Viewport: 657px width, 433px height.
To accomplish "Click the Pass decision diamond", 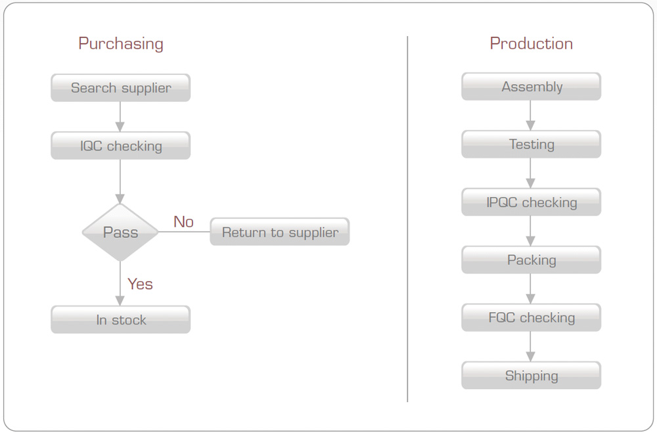I will pos(120,232).
